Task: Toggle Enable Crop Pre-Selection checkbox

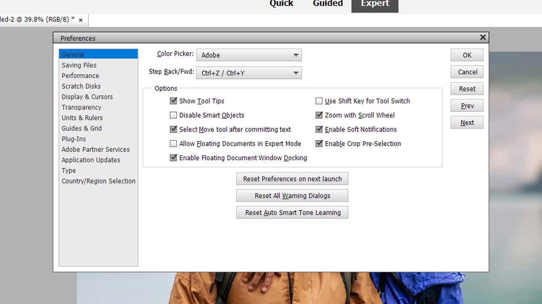Action: click(x=319, y=143)
